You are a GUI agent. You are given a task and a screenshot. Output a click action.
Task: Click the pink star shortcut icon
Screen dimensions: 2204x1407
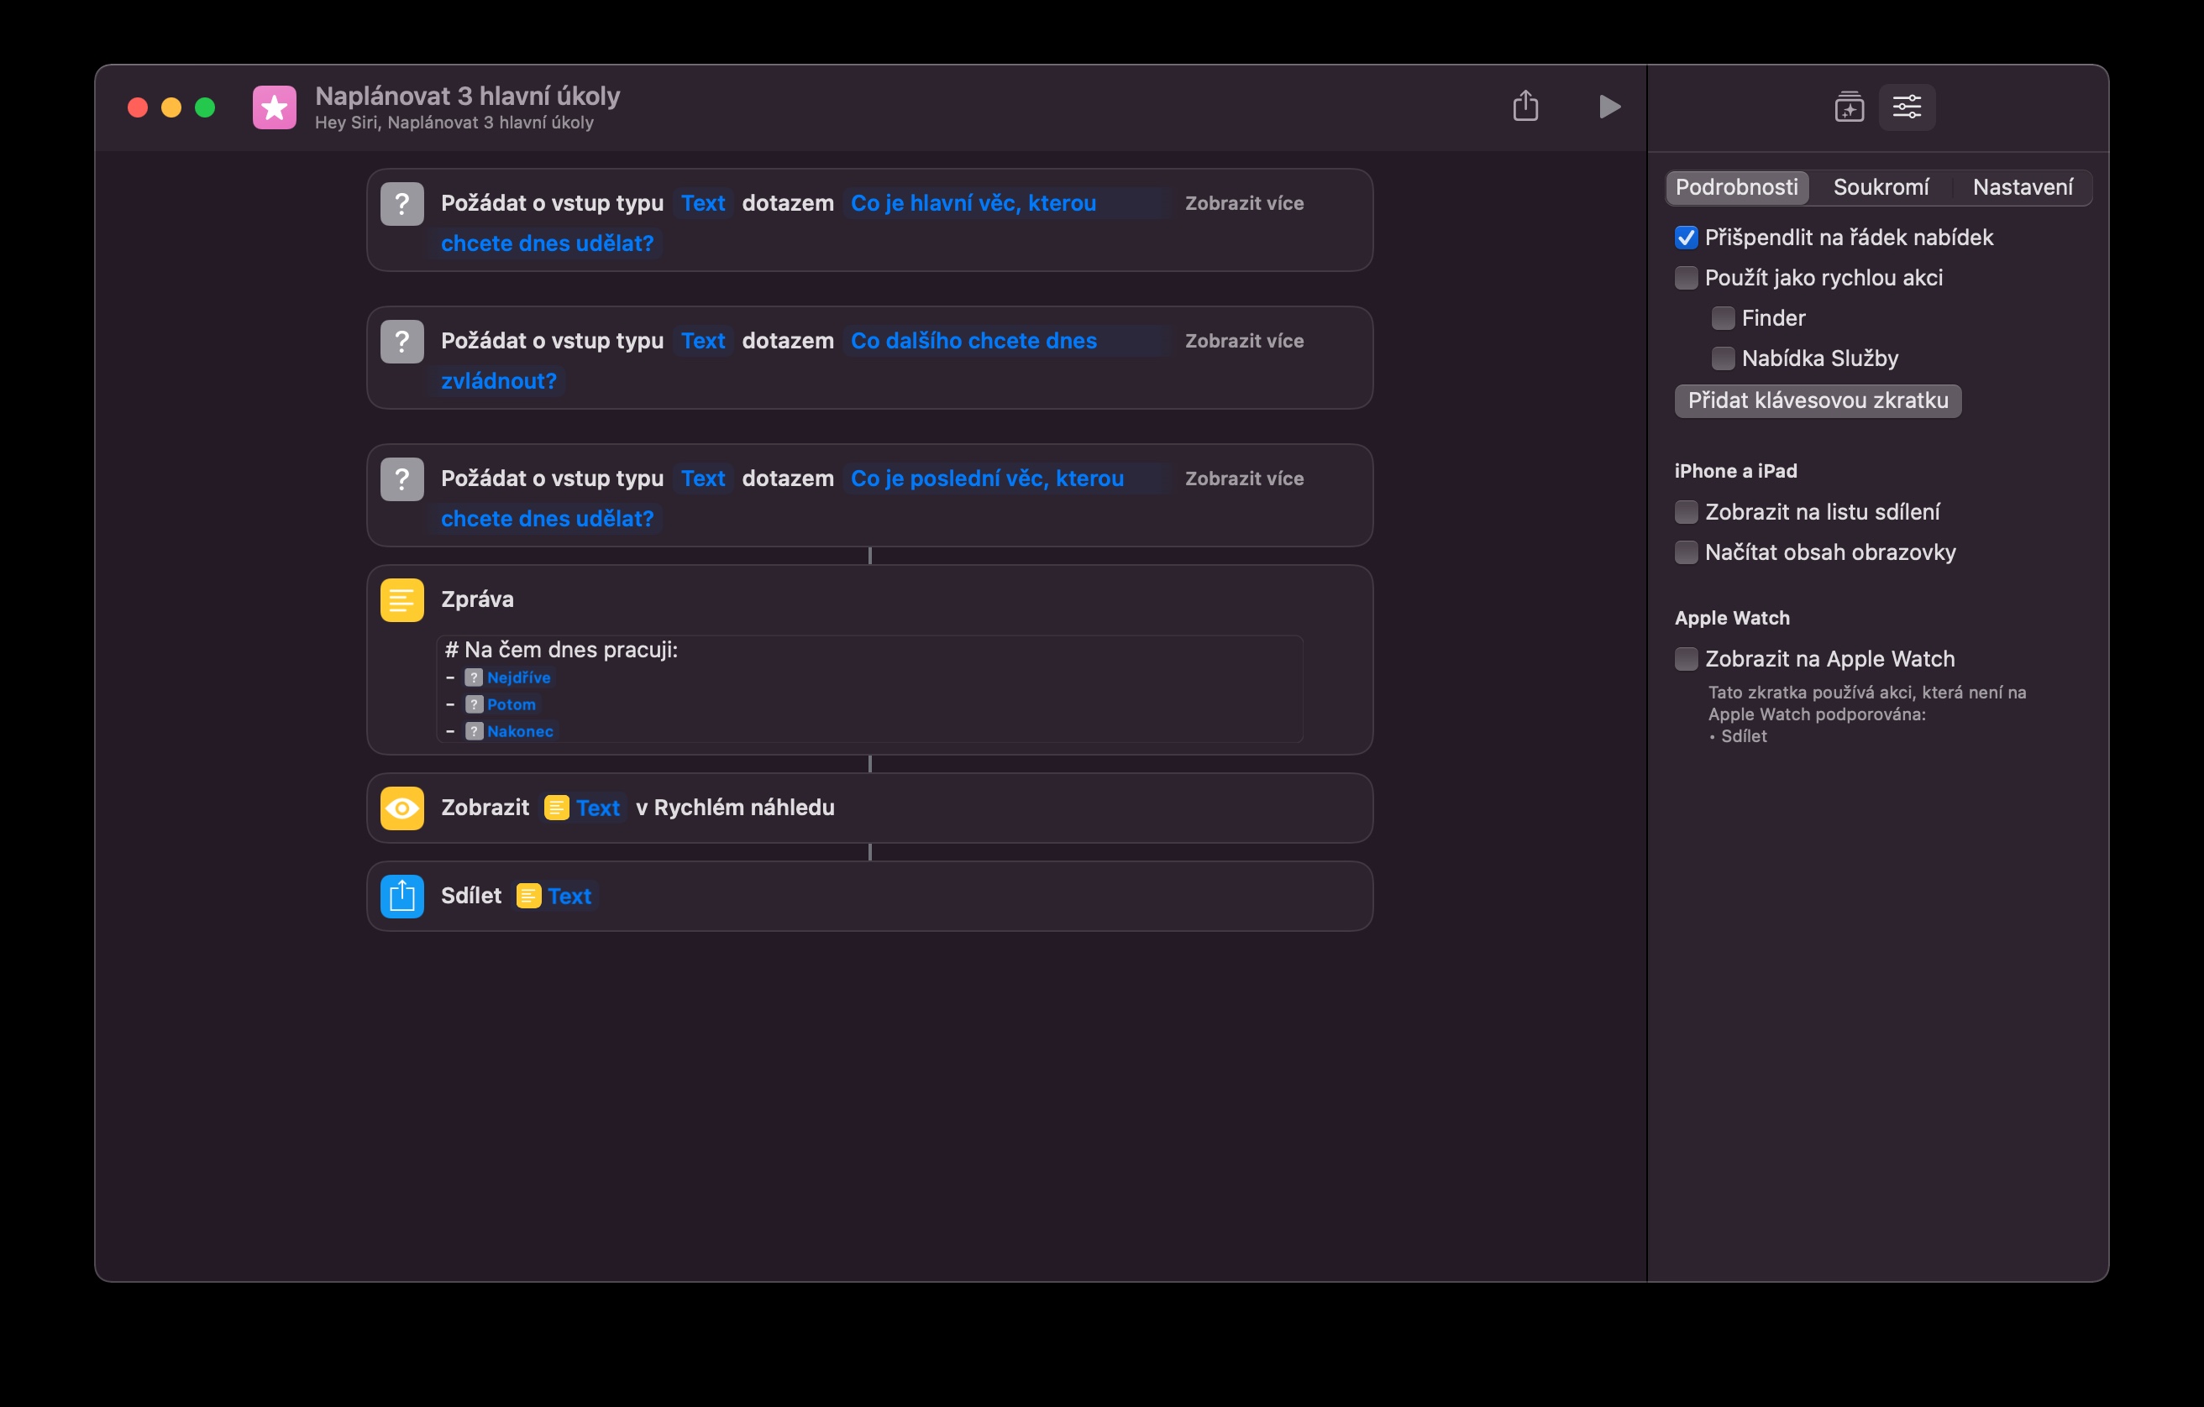pyautogui.click(x=275, y=108)
